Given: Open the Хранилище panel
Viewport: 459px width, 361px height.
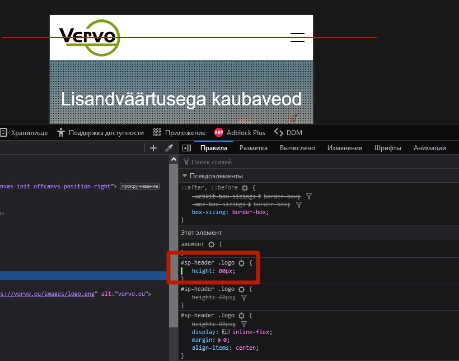Looking at the screenshot, I should (x=24, y=133).
